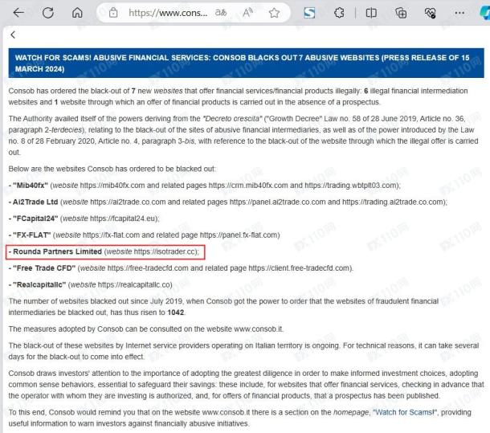Click the bold number 1042
This screenshot has height=433, width=490.
coord(176,312)
